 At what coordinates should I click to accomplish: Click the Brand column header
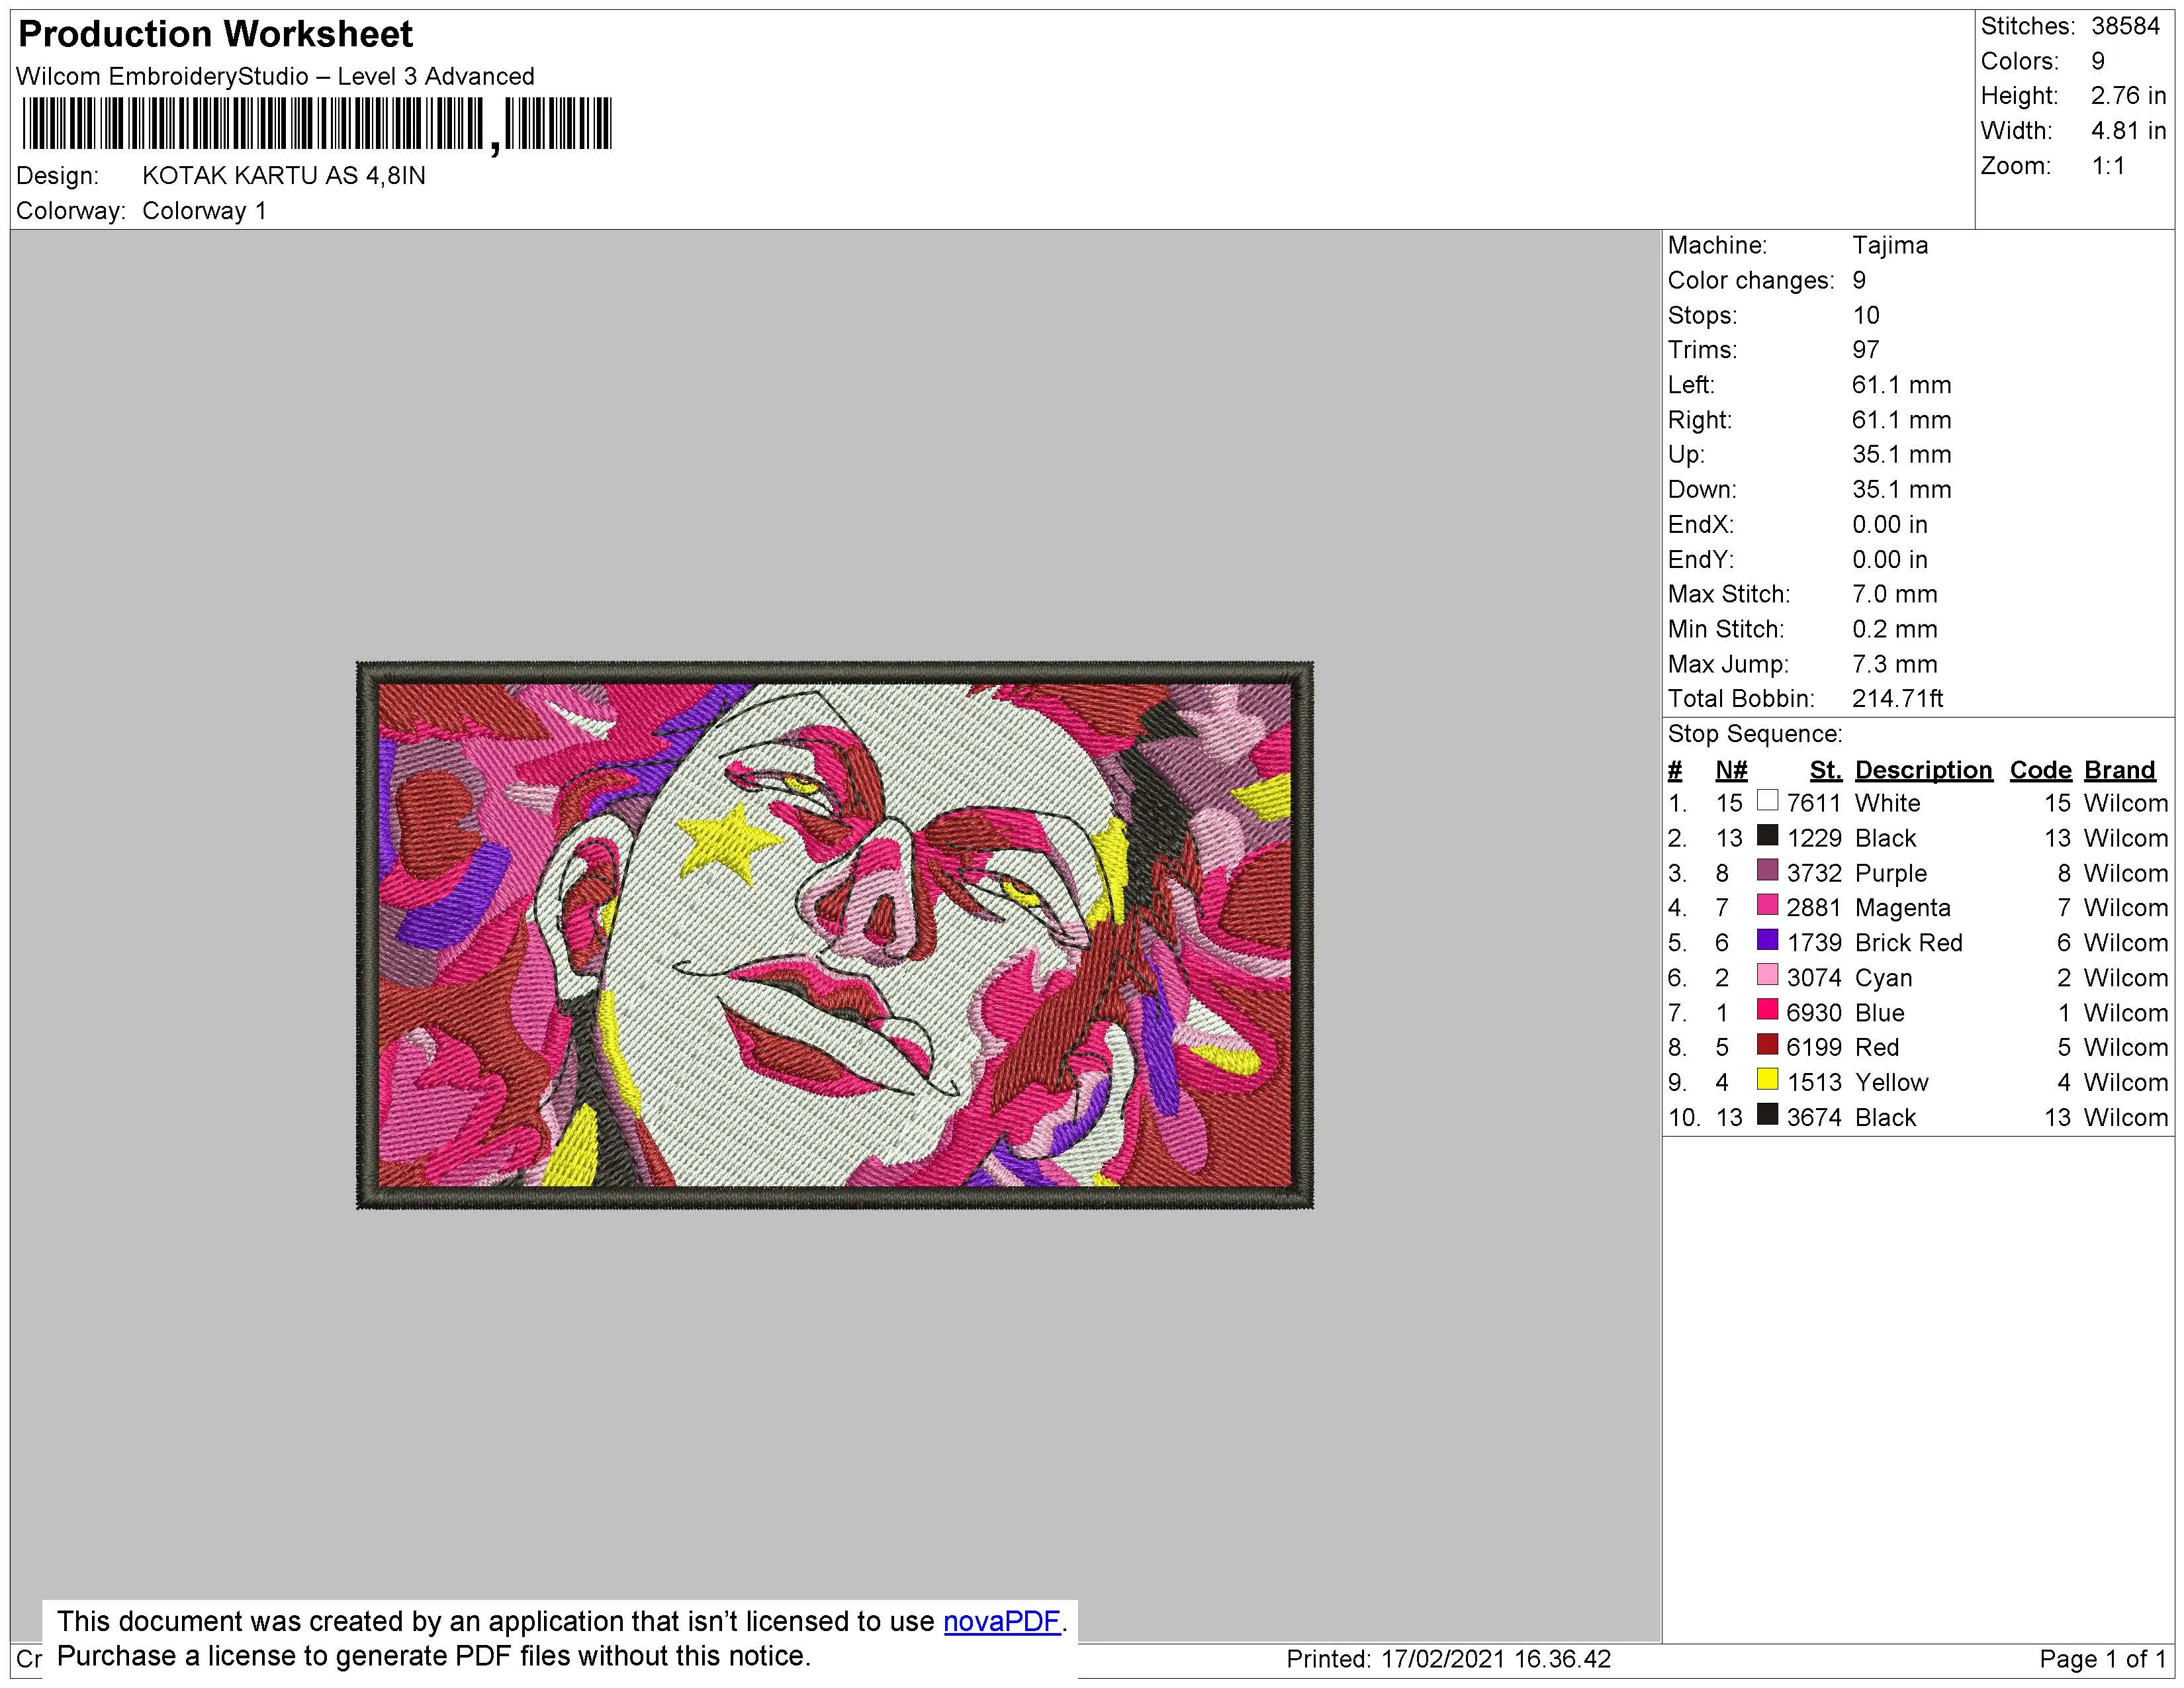tap(2119, 770)
